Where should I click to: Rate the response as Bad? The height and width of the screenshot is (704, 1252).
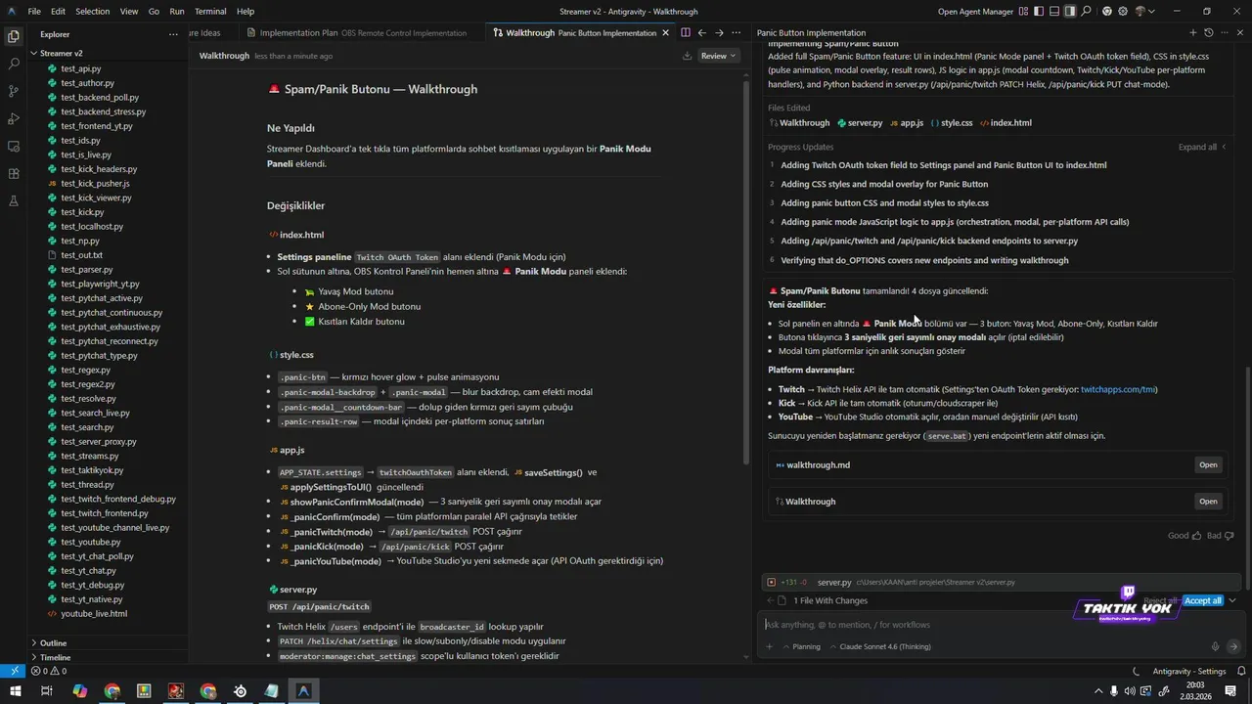tap(1220, 535)
